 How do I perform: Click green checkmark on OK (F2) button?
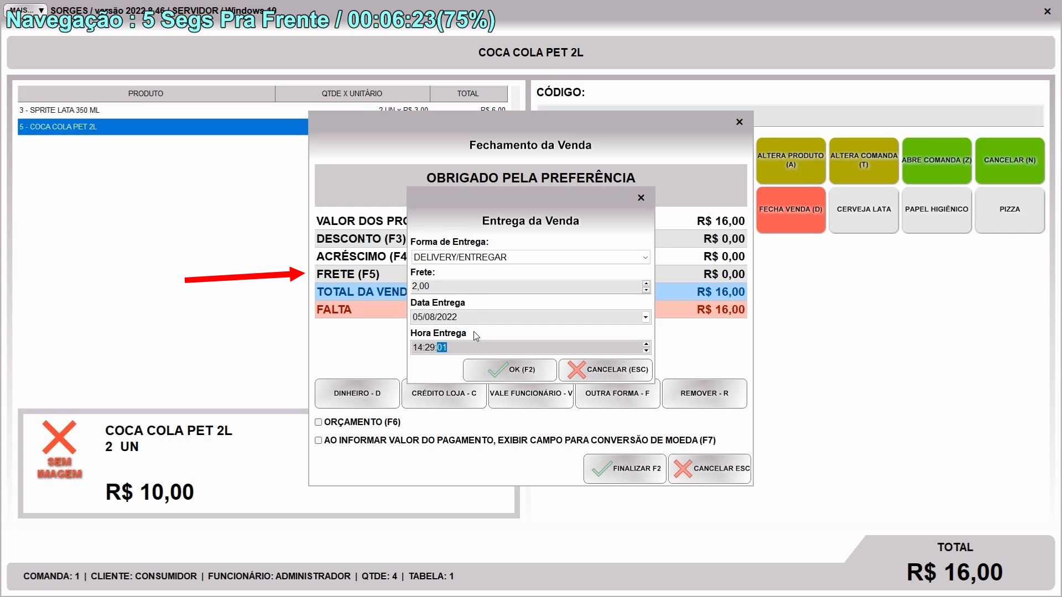[x=497, y=370]
